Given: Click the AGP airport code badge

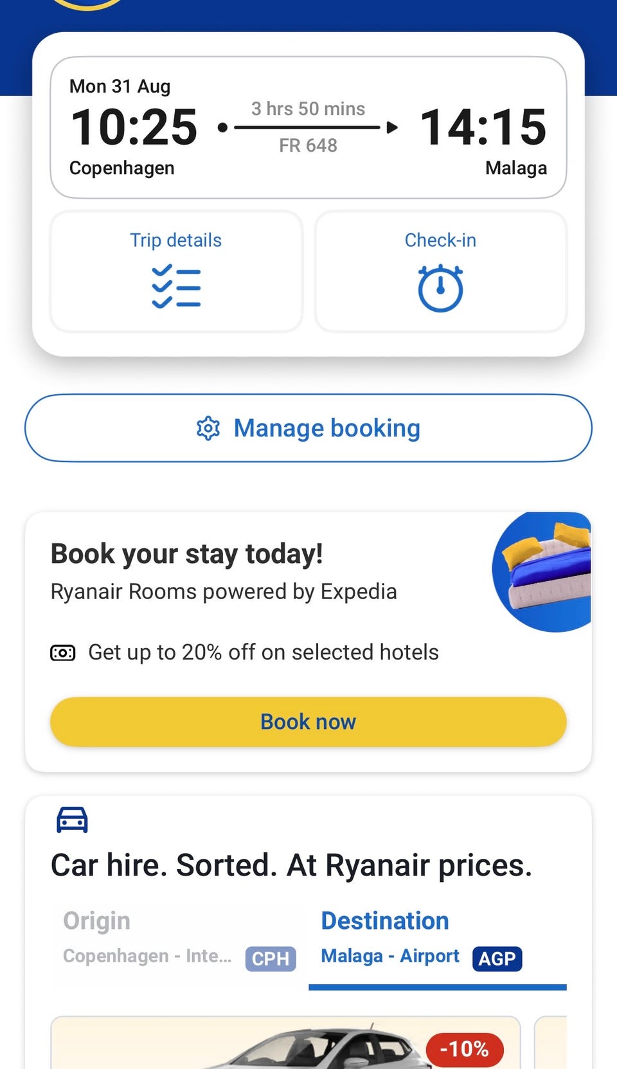Looking at the screenshot, I should click(497, 958).
